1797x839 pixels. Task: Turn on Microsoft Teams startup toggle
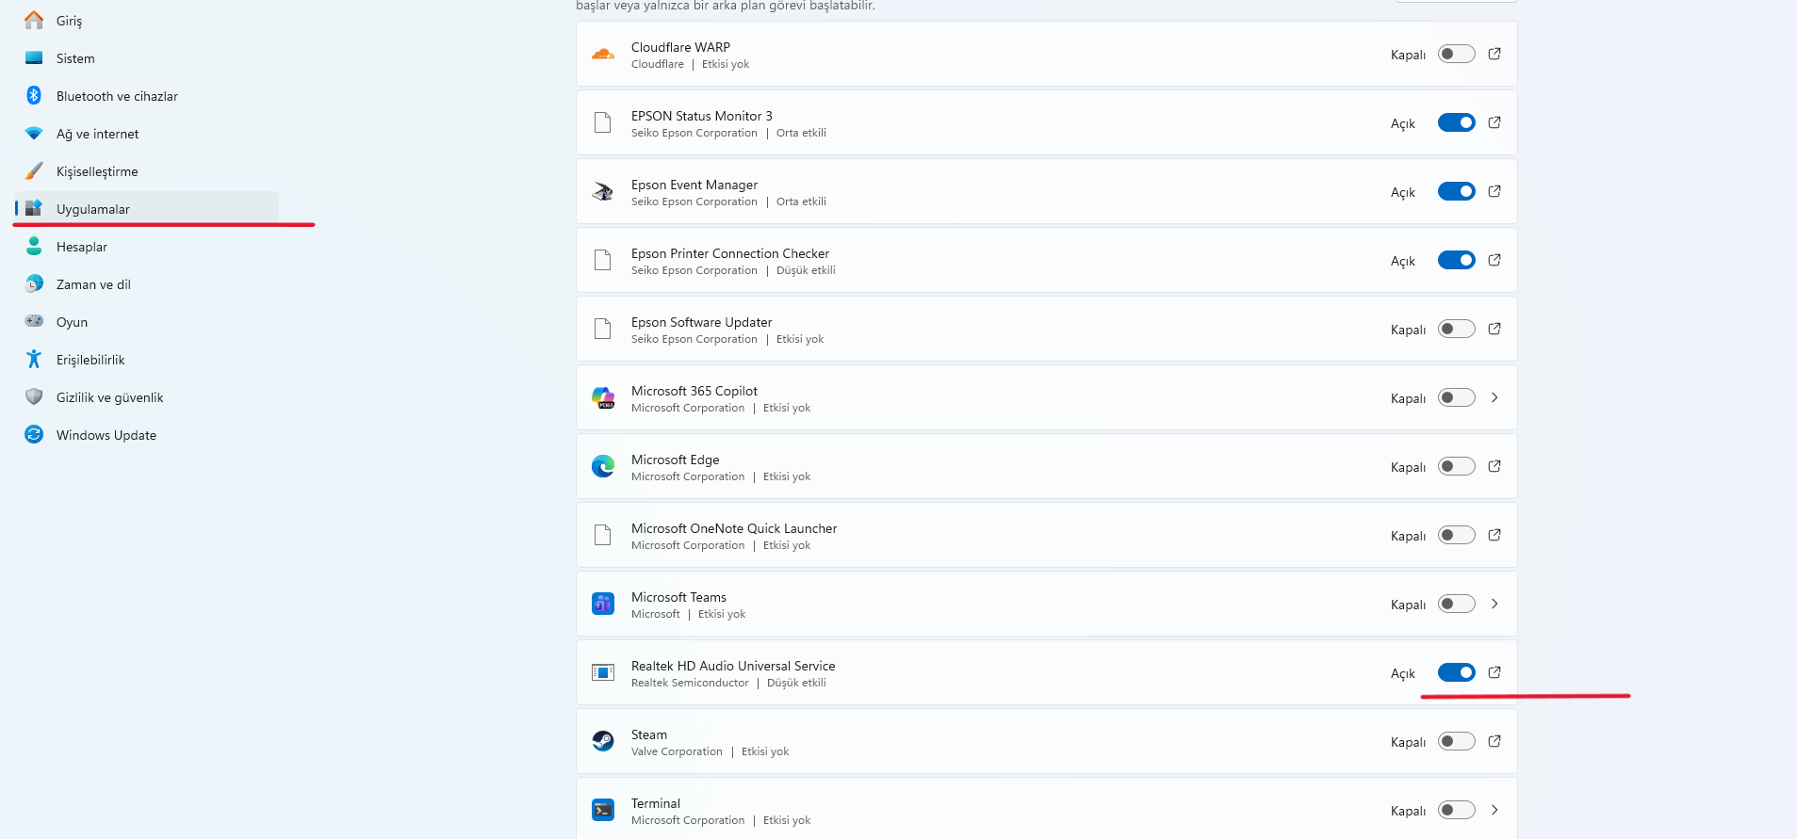(x=1457, y=604)
